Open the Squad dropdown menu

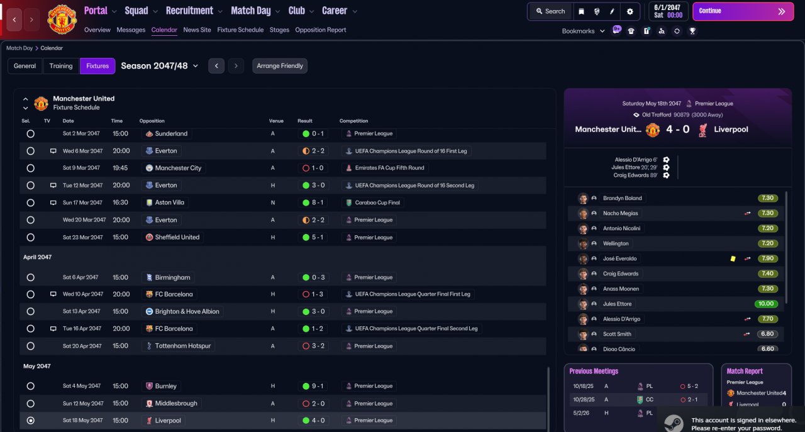[x=141, y=11]
